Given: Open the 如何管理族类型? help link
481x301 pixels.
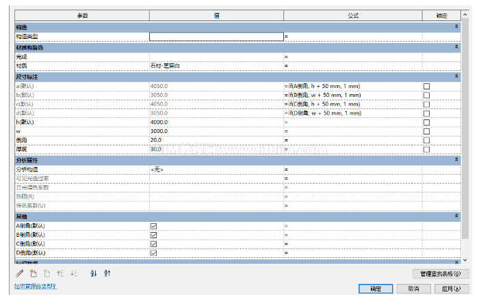Looking at the screenshot, I should (x=36, y=286).
